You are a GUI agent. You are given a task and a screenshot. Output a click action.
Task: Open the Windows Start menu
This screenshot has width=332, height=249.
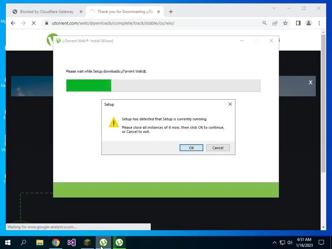(x=8, y=243)
